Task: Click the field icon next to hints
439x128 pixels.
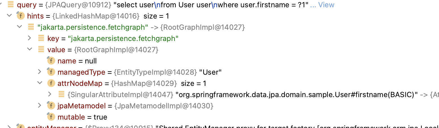Action: point(21,16)
